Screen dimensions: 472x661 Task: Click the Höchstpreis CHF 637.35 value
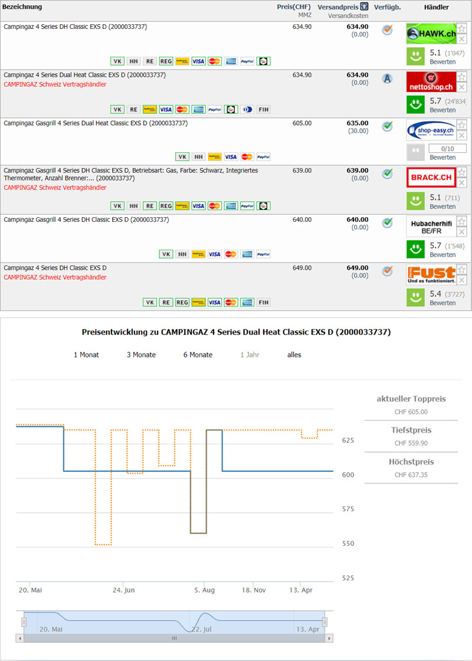point(411,475)
